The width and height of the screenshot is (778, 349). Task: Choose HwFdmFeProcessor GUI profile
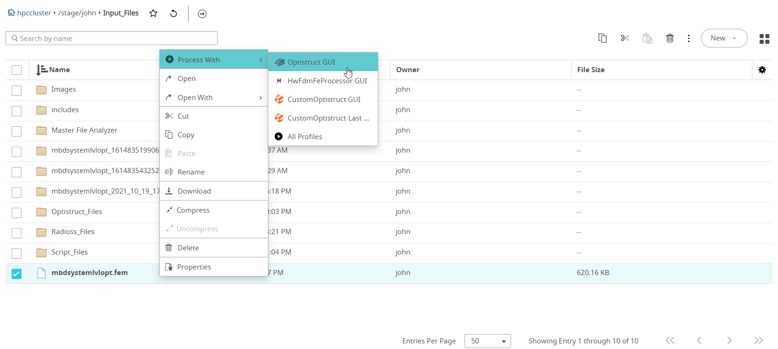323,81
